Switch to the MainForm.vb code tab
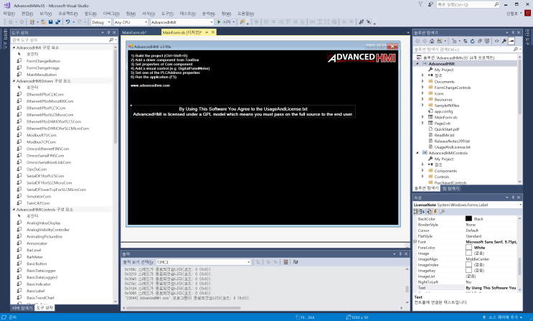This screenshot has width=533, height=321. [x=134, y=32]
